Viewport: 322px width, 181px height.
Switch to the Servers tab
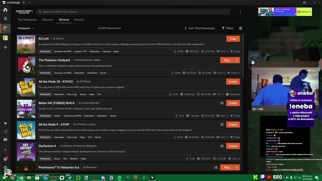coord(79,20)
